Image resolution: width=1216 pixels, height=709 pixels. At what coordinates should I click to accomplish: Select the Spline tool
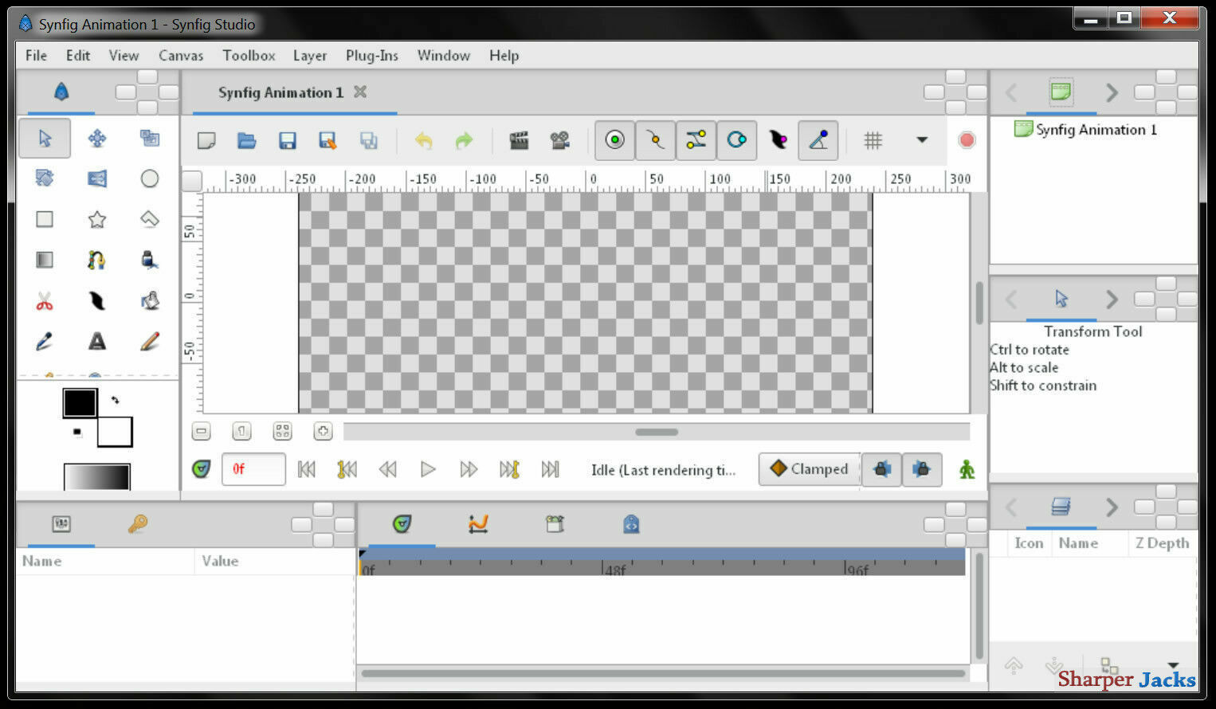pos(97,260)
